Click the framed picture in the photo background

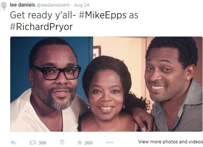point(97,52)
